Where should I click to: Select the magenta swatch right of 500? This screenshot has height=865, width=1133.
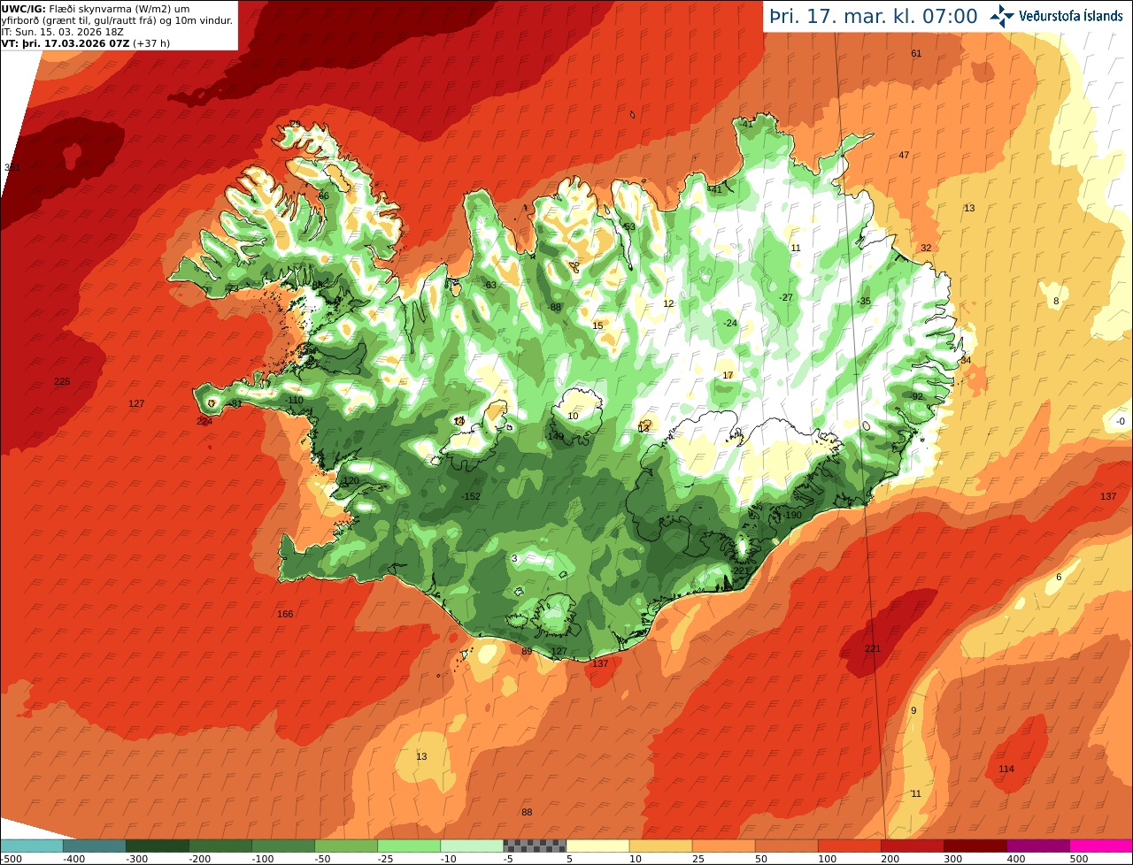[1100, 846]
